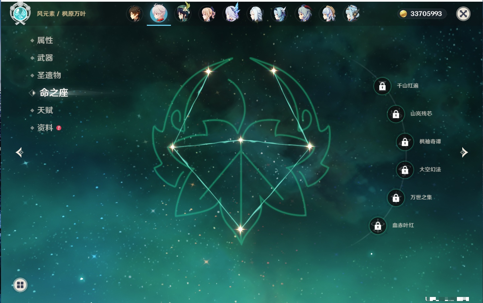Select the center star of the constellation

pos(240,140)
